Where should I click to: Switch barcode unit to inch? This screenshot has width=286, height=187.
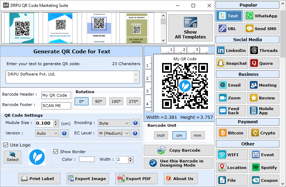click(x=161, y=135)
